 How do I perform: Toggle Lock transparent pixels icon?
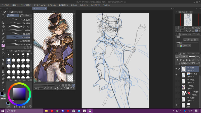pos(190,60)
